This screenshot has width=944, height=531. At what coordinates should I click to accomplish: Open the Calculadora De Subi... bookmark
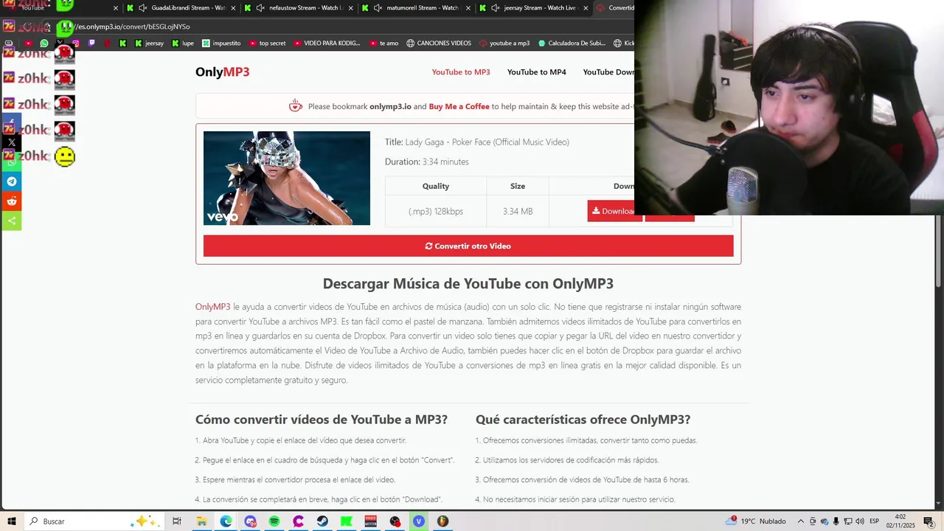pyautogui.click(x=572, y=43)
